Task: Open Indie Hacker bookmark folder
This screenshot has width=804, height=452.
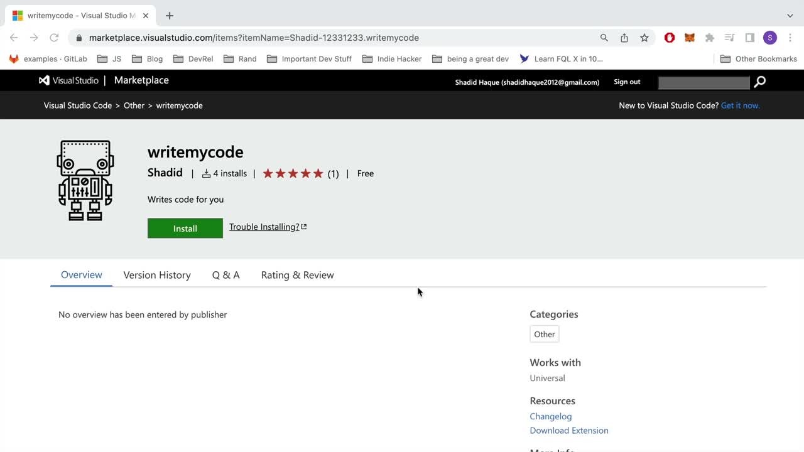Action: pos(393,59)
